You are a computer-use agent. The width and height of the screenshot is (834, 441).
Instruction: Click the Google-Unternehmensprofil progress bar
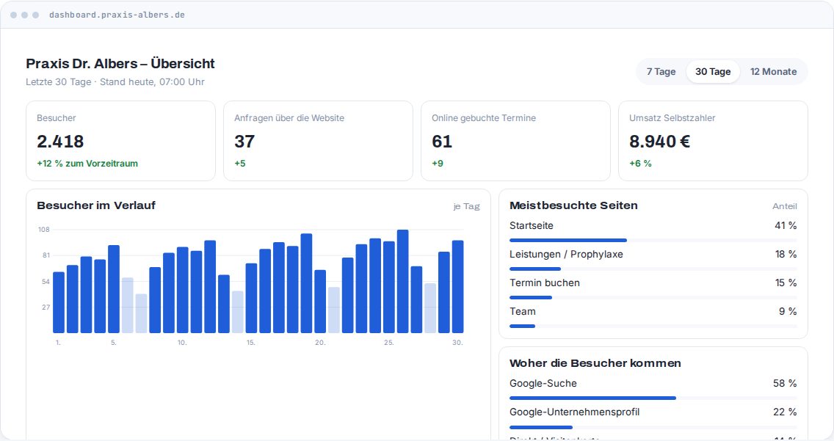pyautogui.click(x=653, y=426)
